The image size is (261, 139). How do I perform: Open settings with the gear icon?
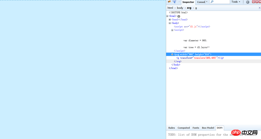click(x=248, y=2)
